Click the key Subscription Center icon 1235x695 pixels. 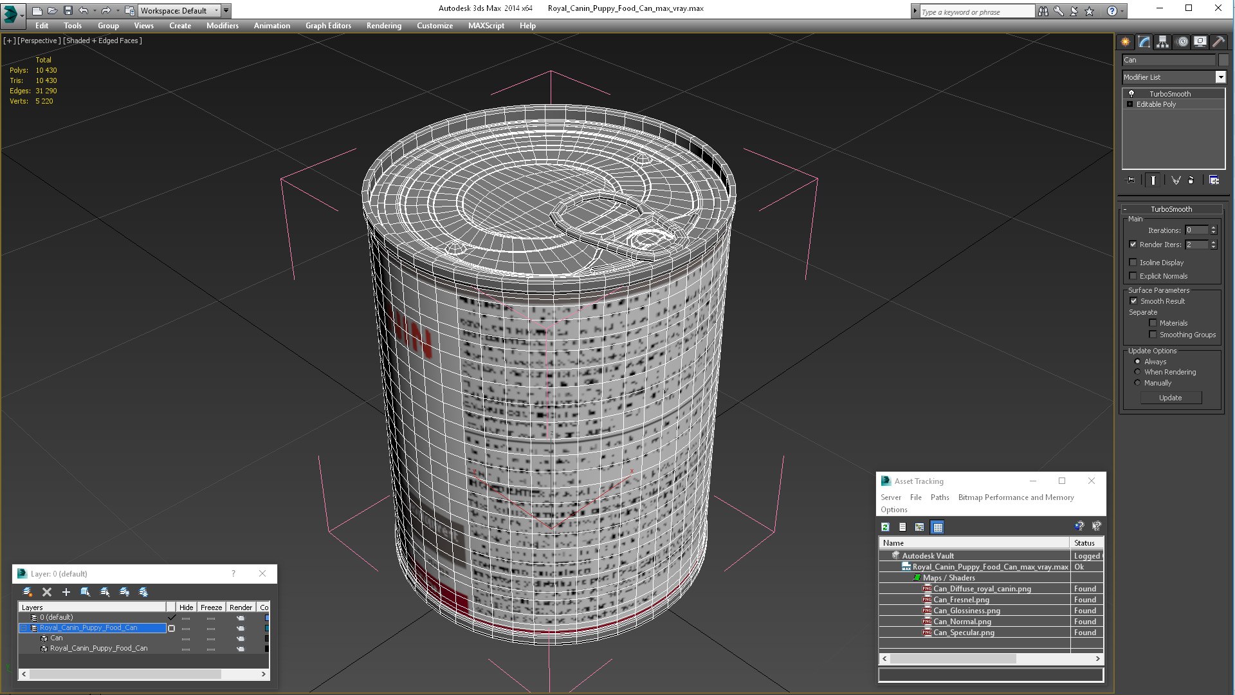(x=1058, y=11)
